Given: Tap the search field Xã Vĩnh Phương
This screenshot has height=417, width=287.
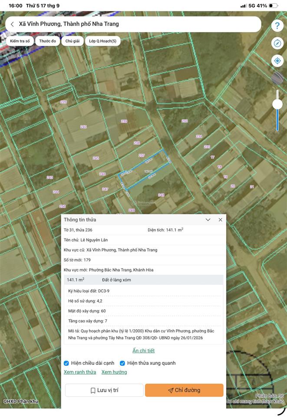Looking at the screenshot, I should [x=133, y=24].
